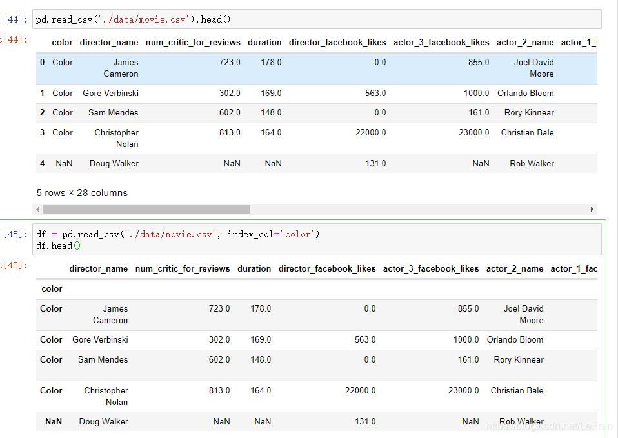The image size is (618, 438).
Task: Click row index 4 in output 44 table
Action: 42,164
